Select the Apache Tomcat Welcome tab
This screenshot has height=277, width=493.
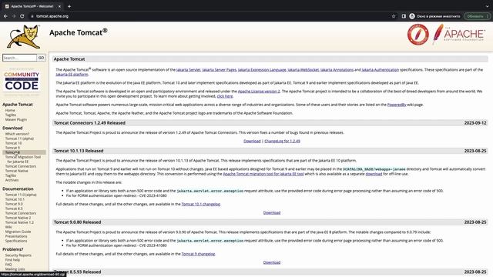point(32,6)
